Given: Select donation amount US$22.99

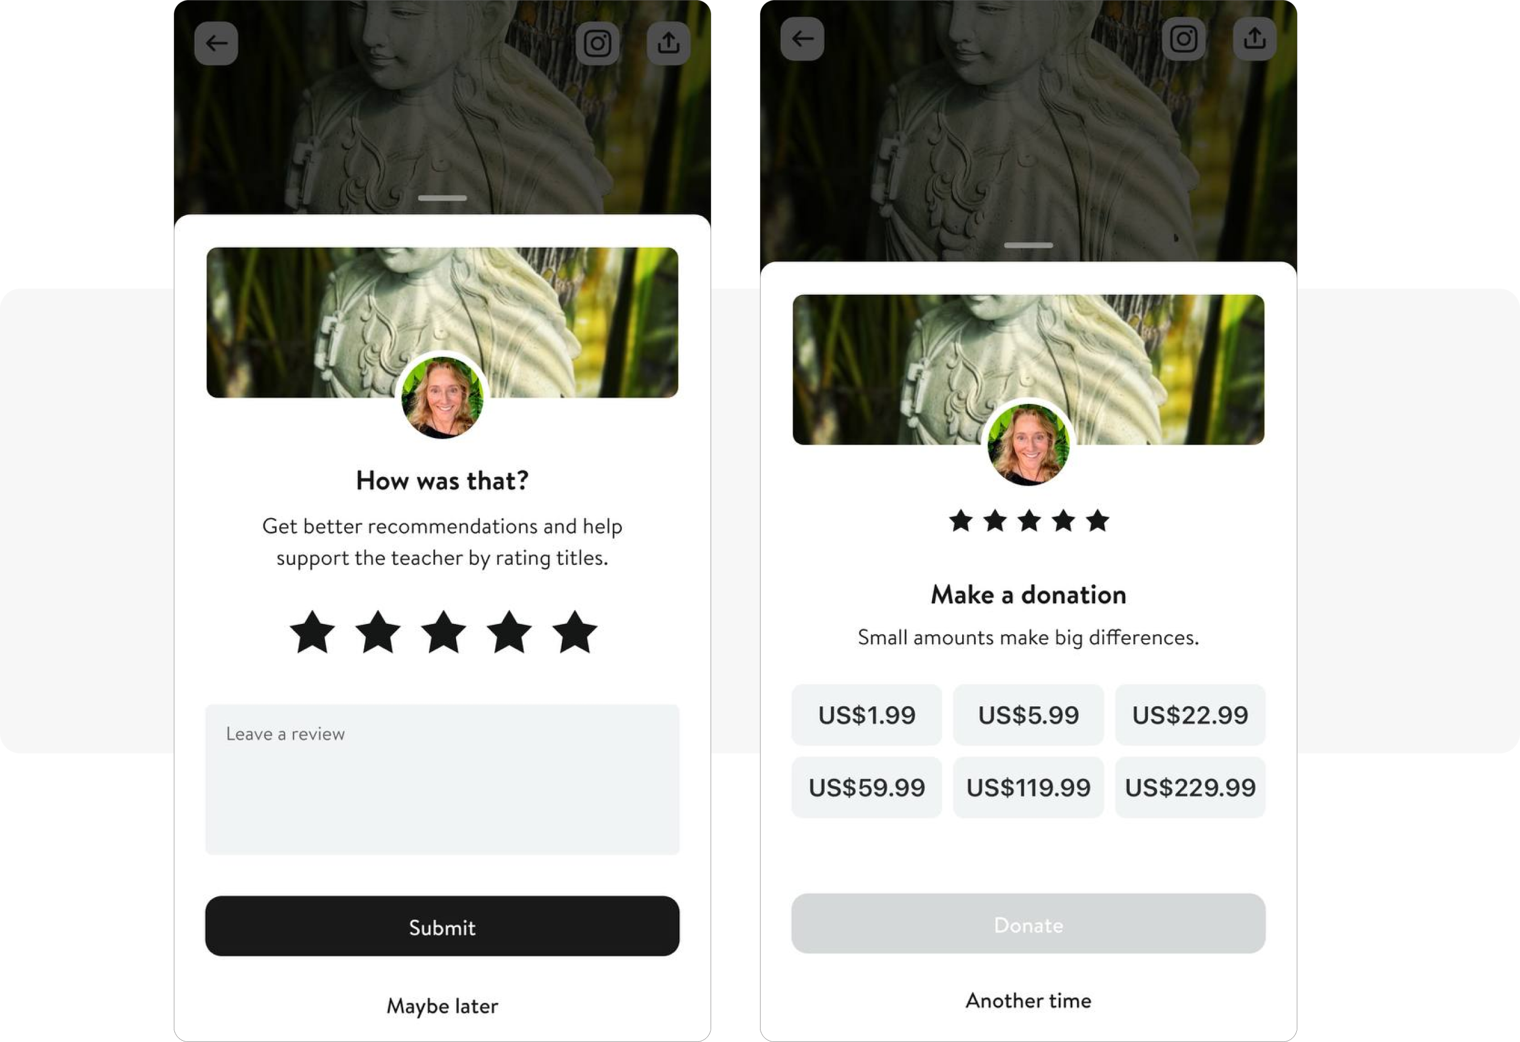Looking at the screenshot, I should pyautogui.click(x=1188, y=713).
